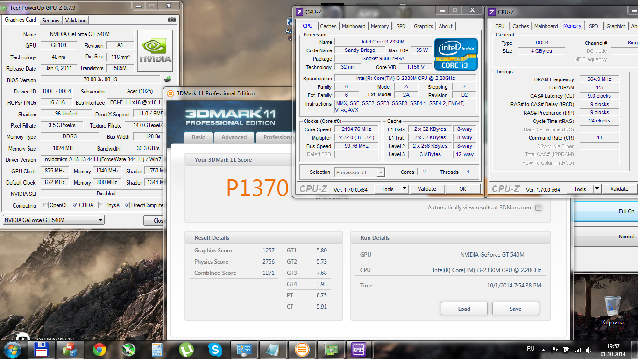
Task: Open the Processor #1 selection dropdown
Action: pos(360,172)
